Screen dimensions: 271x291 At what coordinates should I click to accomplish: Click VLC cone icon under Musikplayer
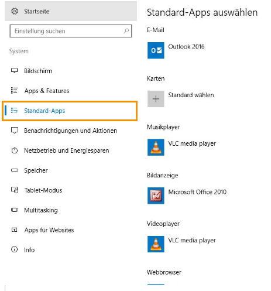click(x=156, y=147)
